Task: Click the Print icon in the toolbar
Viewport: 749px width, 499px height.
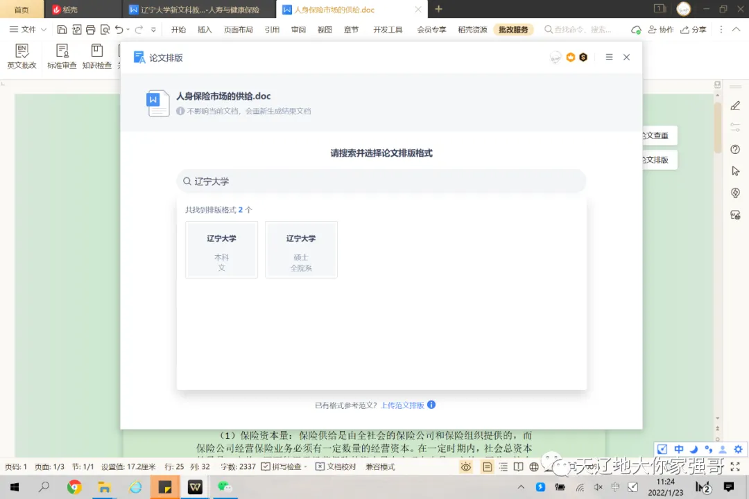Action: pyautogui.click(x=90, y=30)
